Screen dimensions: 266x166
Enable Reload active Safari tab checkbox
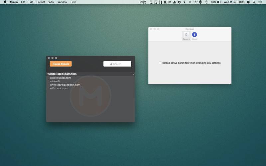click(x=160, y=63)
